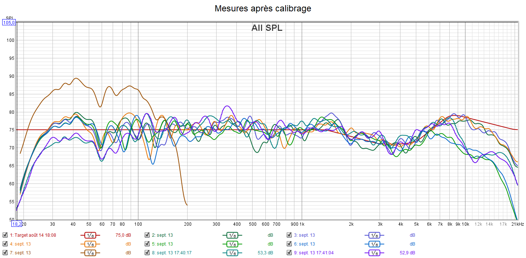Screen dimensions: 526x258
Task: Edit the SPL axis upper limit field 105,0
Action: click(x=9, y=23)
